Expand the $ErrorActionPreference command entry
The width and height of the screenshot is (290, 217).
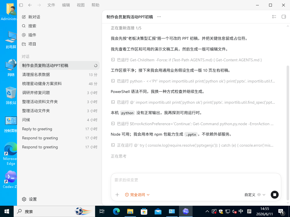[192, 124]
